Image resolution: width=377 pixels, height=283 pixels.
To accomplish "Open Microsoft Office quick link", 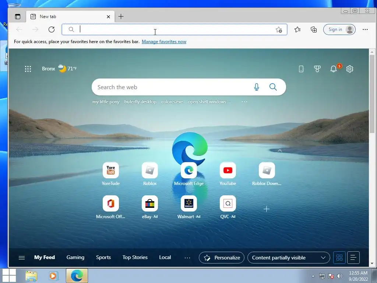I will pyautogui.click(x=110, y=207).
